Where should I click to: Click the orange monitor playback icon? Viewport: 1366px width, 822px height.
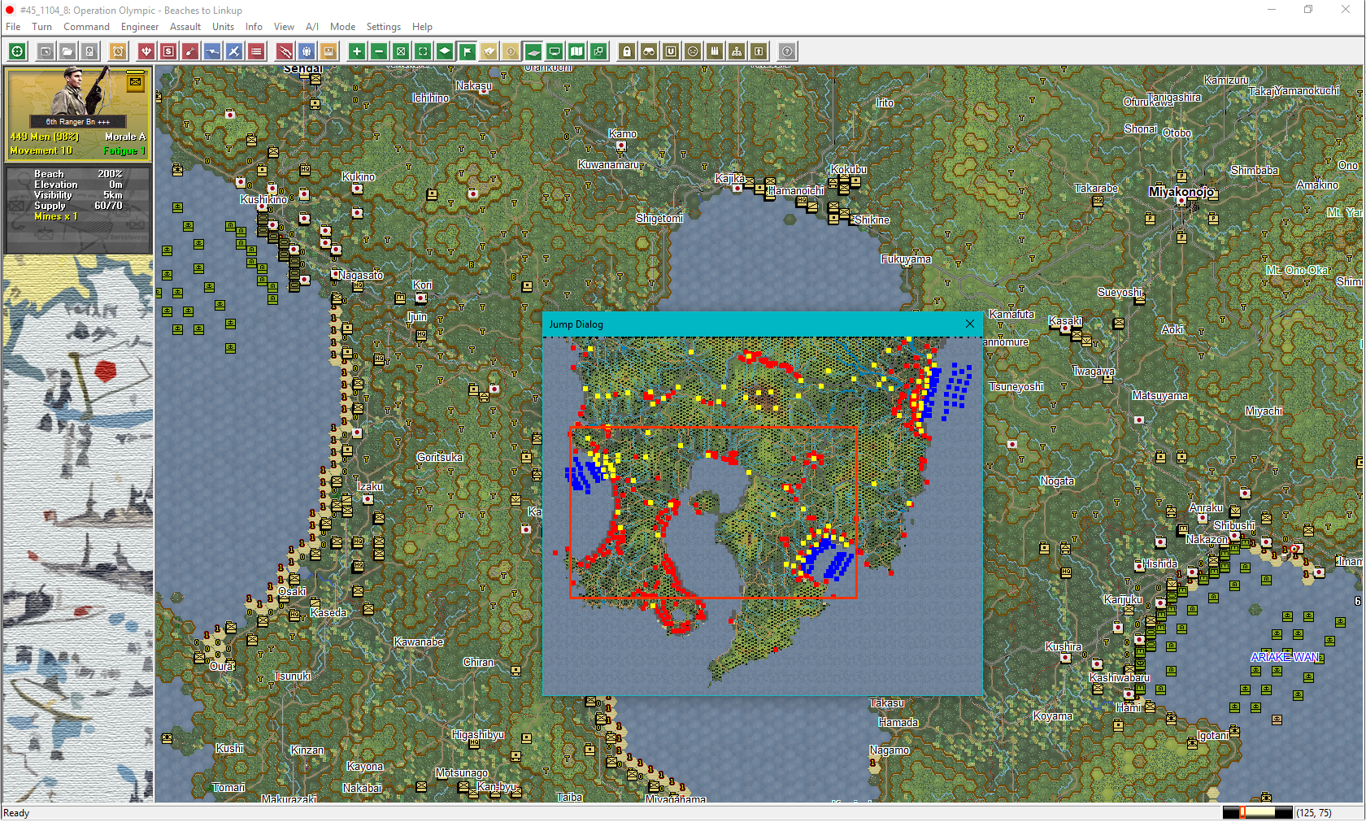(x=328, y=51)
